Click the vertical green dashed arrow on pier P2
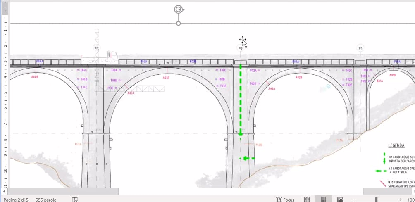This screenshot has width=415, height=202. [241, 99]
